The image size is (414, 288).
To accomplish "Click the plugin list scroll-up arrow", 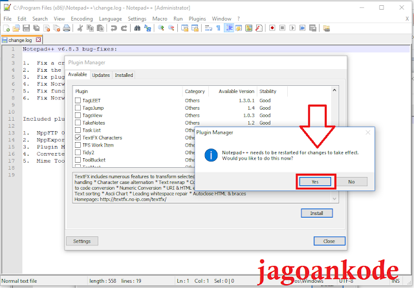I will tap(334, 90).
